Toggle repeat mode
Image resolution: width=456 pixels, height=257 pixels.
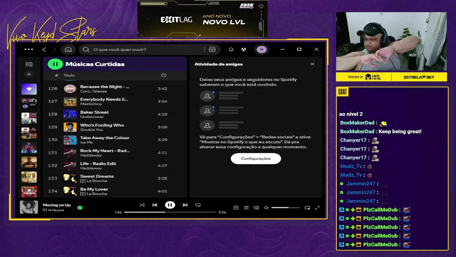tap(198, 205)
